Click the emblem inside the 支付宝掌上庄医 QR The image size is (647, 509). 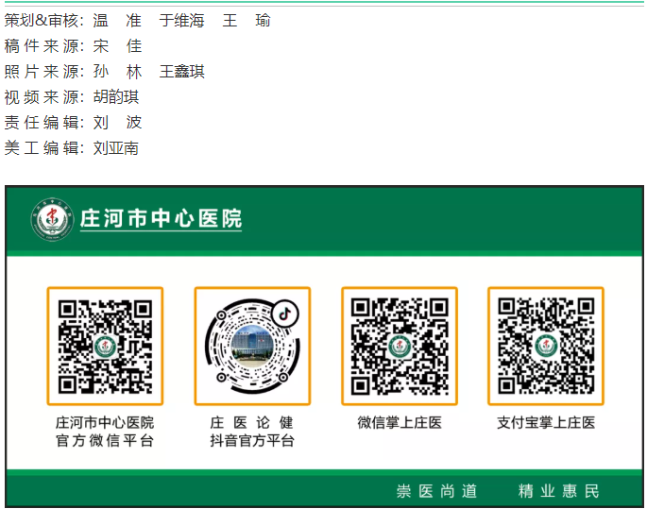pos(546,346)
